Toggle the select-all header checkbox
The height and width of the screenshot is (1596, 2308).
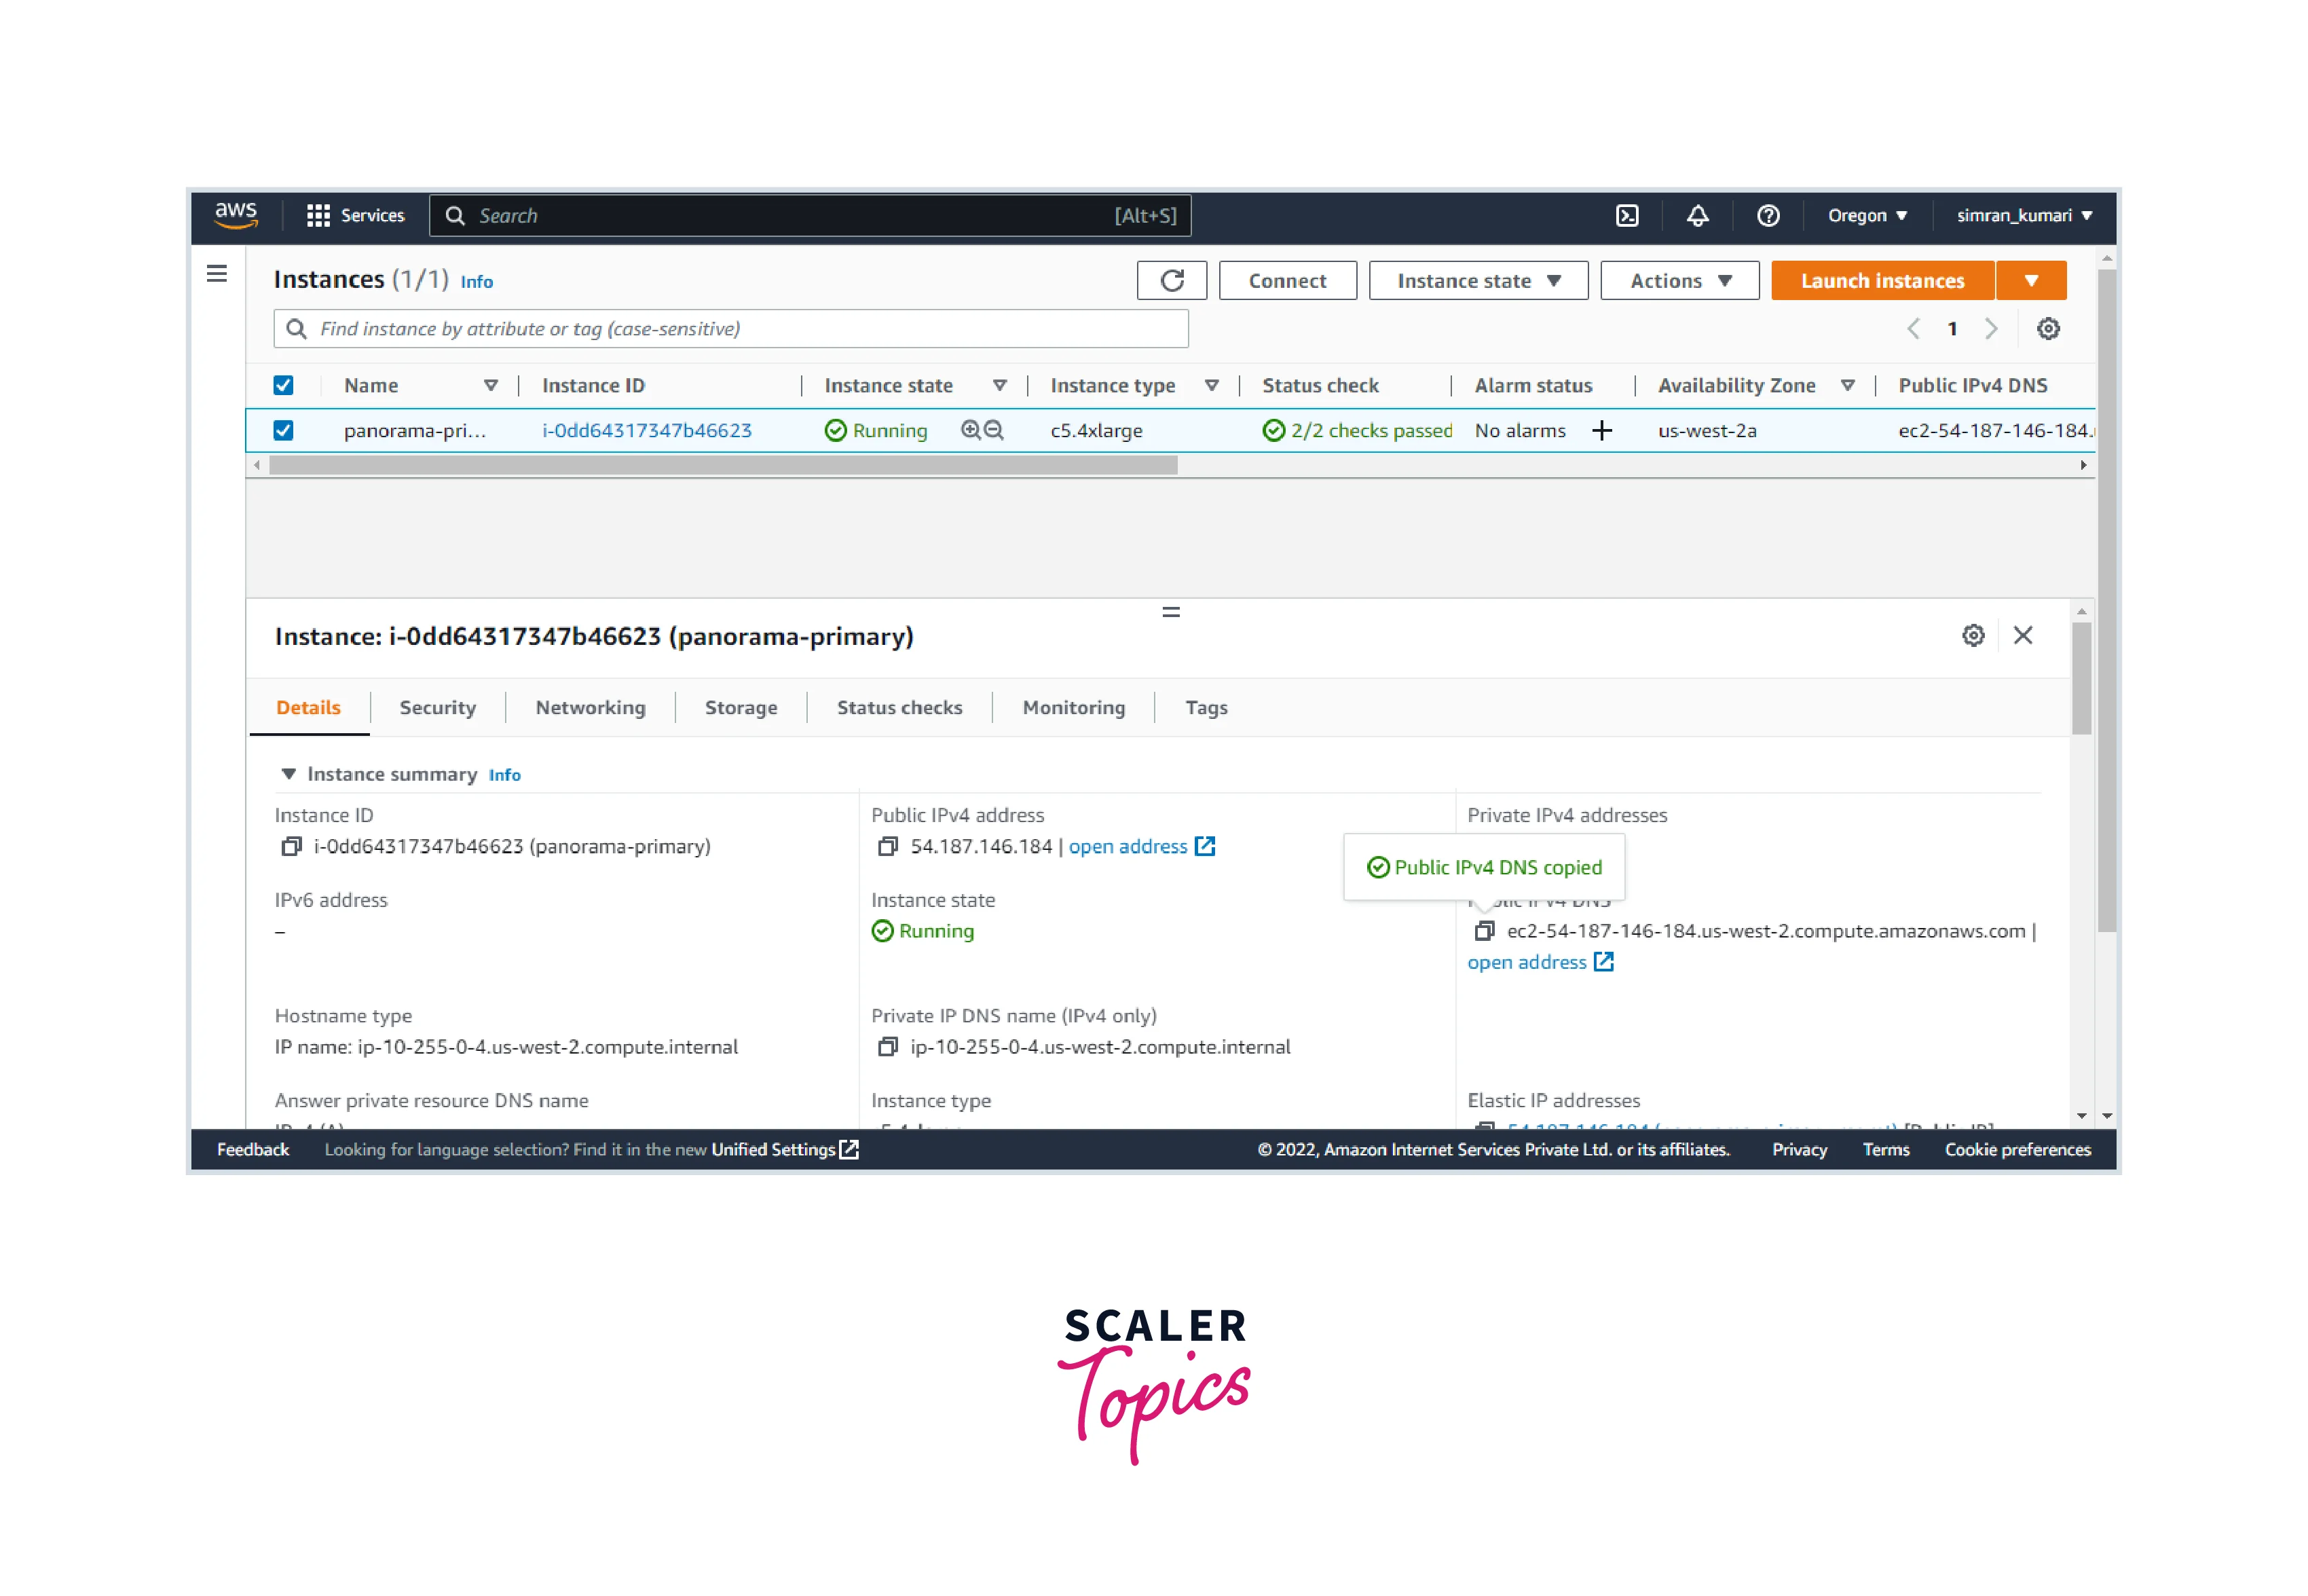(284, 386)
